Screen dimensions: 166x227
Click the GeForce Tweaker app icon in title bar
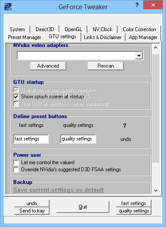click(8, 7)
